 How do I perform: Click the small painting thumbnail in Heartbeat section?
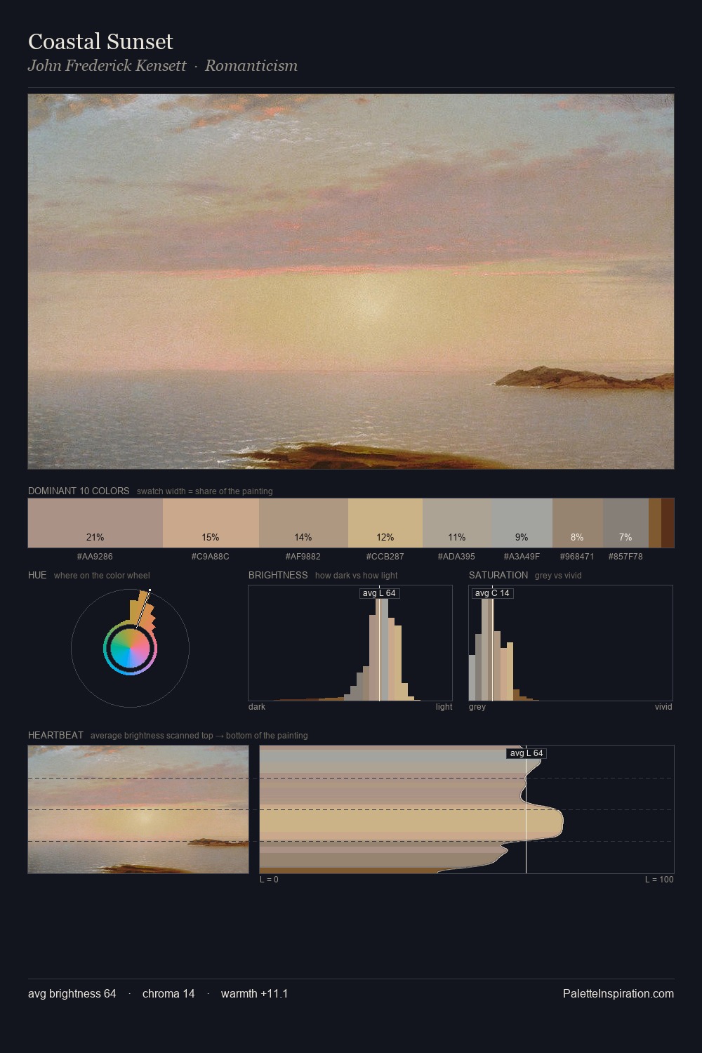click(x=138, y=809)
